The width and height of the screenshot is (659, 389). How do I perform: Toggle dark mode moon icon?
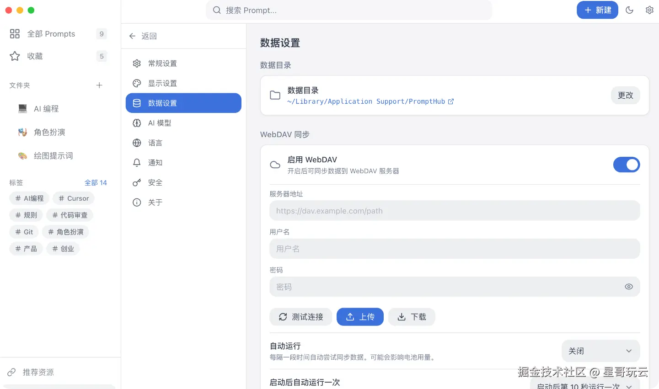click(629, 10)
